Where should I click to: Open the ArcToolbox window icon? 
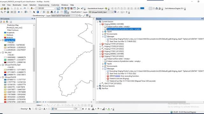[x=71, y=9]
